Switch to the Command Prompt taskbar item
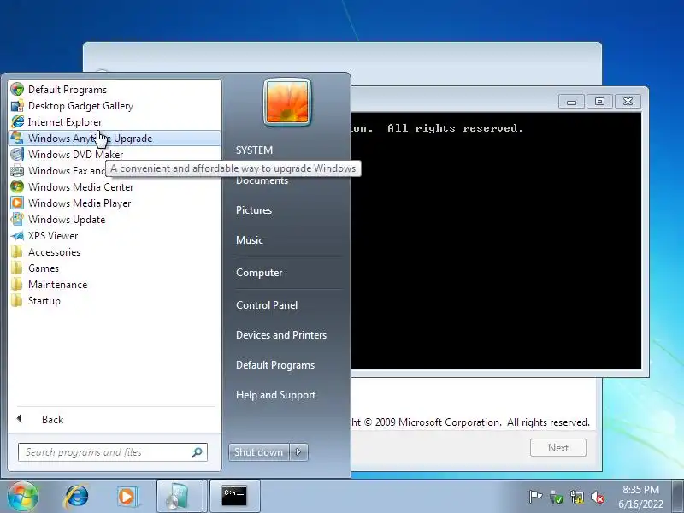 point(234,497)
